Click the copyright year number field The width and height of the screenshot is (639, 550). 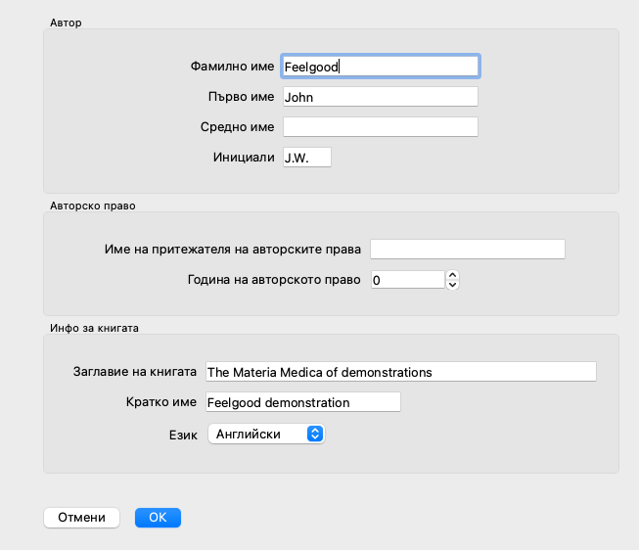pyautogui.click(x=407, y=280)
